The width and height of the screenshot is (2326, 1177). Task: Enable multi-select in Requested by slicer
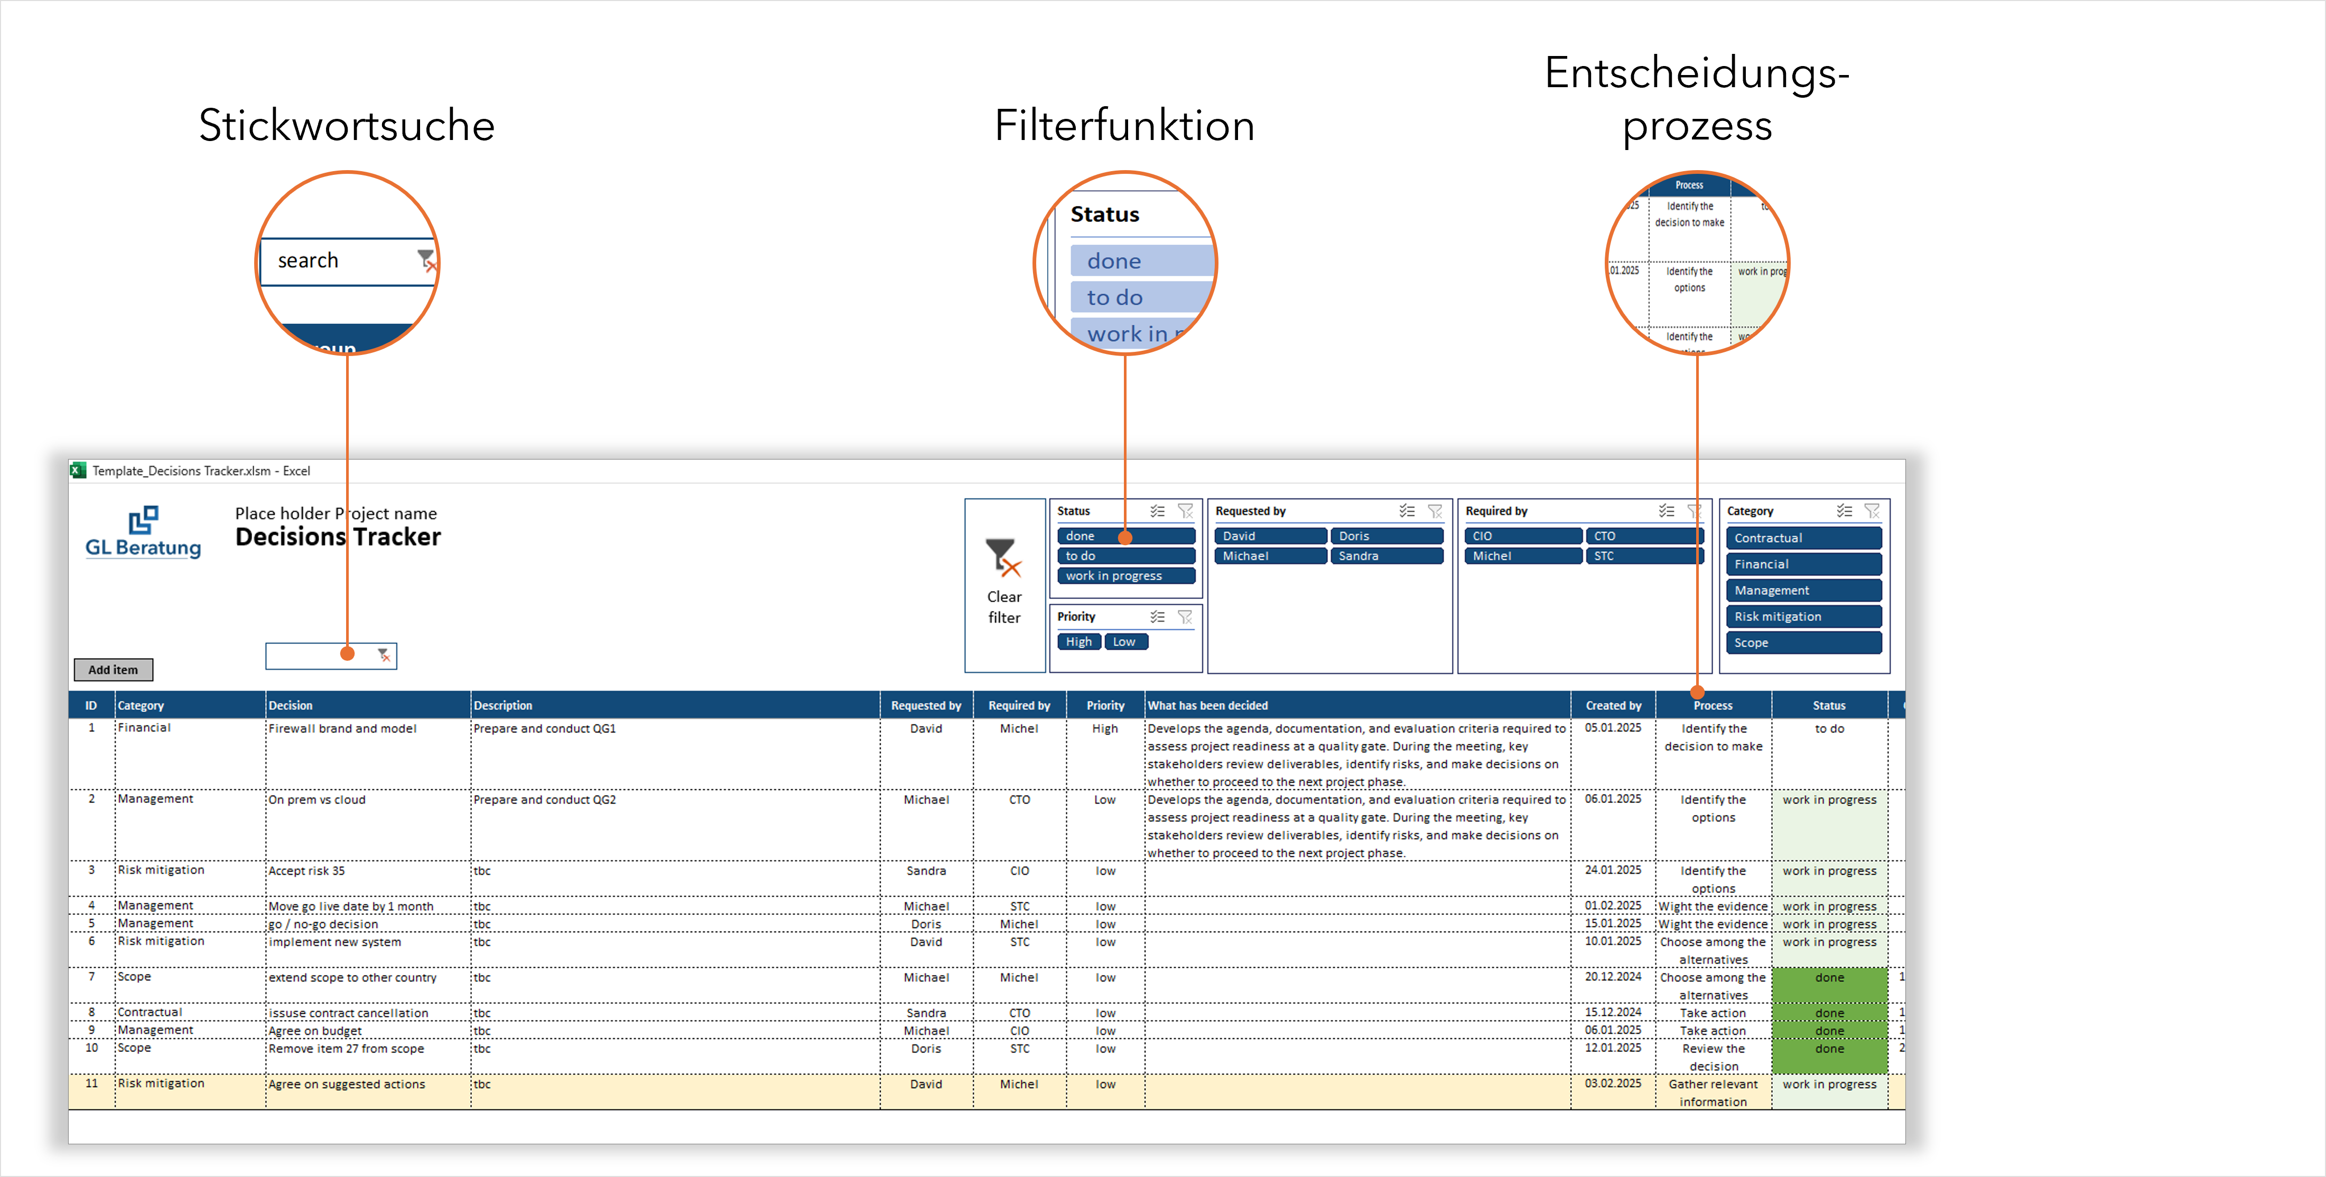[1407, 511]
